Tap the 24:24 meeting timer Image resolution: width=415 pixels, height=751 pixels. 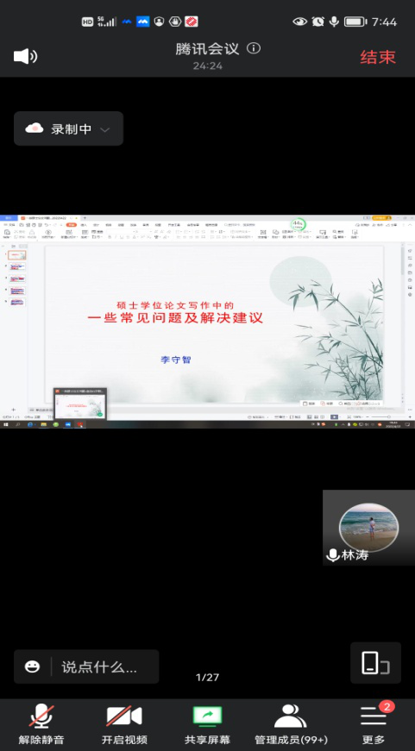pyautogui.click(x=207, y=66)
